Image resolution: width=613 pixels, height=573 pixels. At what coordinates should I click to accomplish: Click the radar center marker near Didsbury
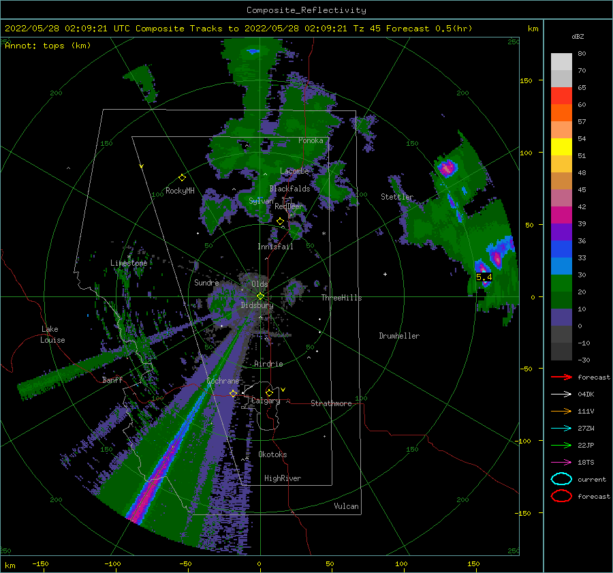[x=260, y=296]
